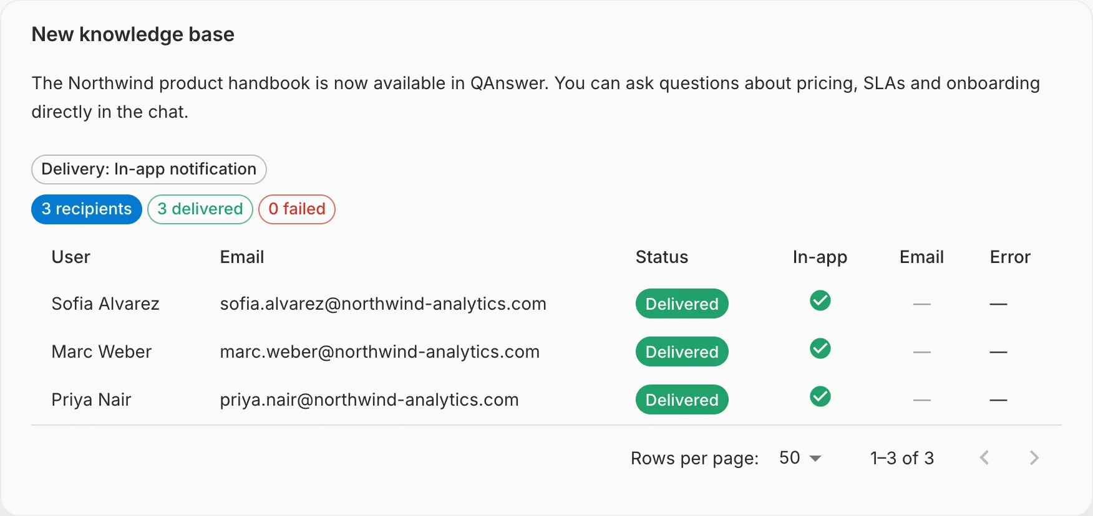Viewport: 1093px width, 516px height.
Task: Click the Delivery: In-app notification chip
Action: point(149,169)
